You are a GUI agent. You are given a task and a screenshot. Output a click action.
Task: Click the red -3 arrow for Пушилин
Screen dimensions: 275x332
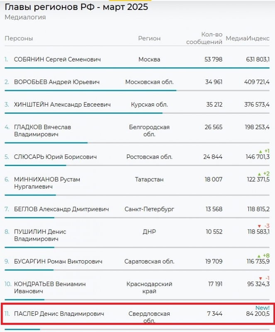tap(260, 226)
